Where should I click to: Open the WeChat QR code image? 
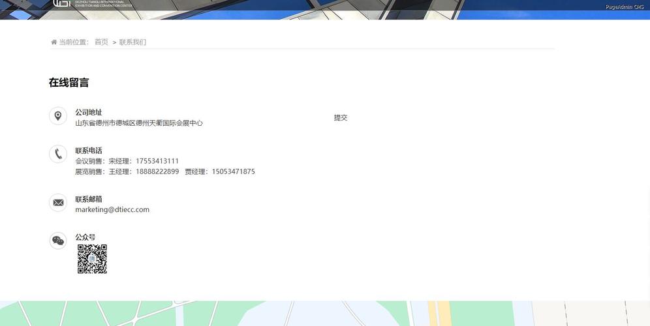[x=92, y=259]
